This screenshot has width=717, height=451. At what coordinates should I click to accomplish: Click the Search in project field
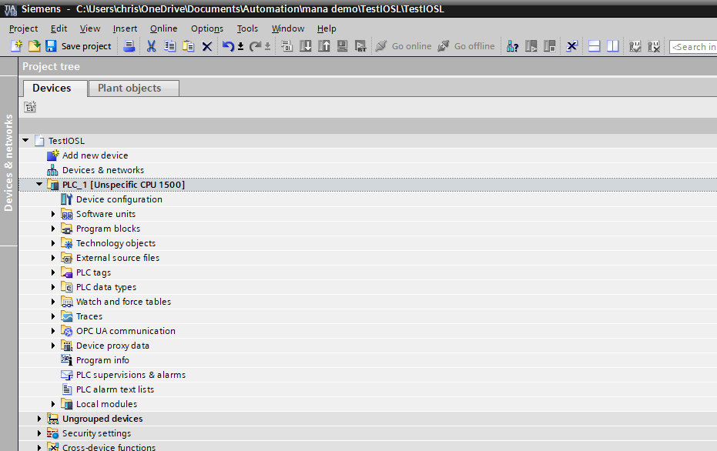pos(693,47)
